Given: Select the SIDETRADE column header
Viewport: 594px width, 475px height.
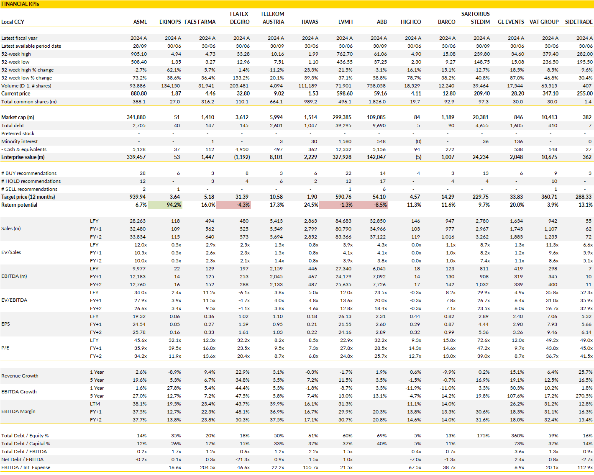Looking at the screenshot, I should coord(579,22).
